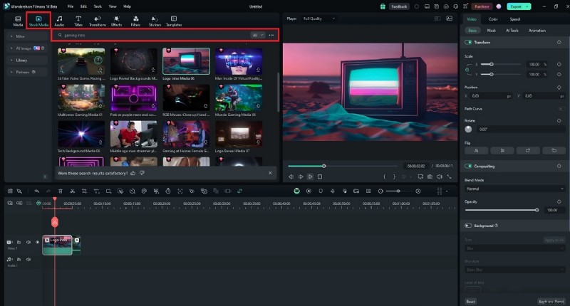Click the speed stopwatch icon in timeline toolbar
The image size is (570, 306).
click(168, 191)
